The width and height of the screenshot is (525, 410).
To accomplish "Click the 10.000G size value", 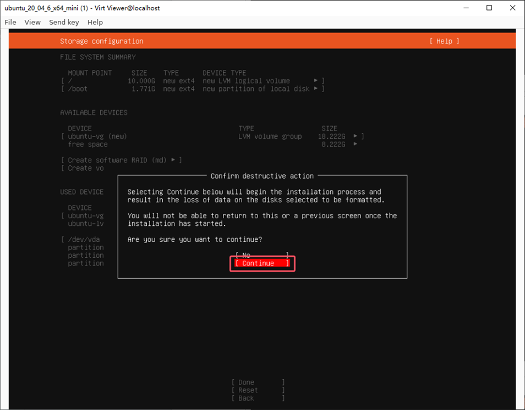I will tap(141, 81).
